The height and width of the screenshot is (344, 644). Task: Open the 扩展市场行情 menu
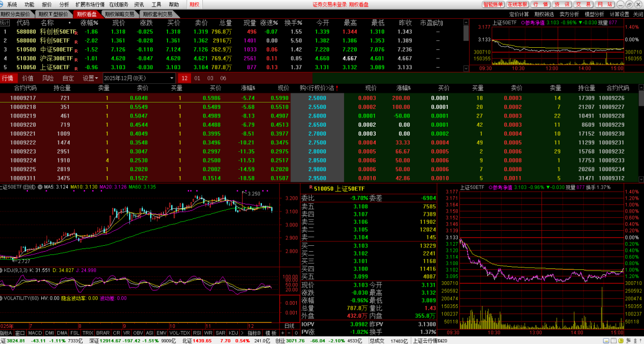90,4
